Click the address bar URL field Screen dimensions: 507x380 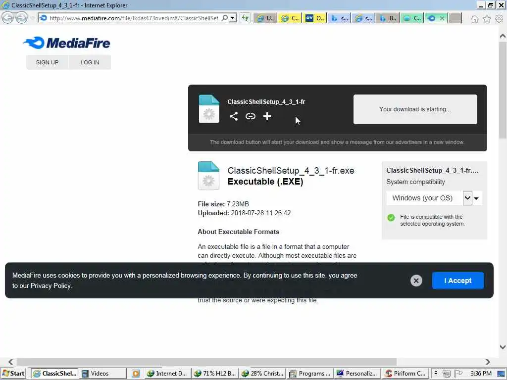click(133, 18)
